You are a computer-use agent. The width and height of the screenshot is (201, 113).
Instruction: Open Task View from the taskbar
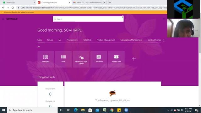point(68,110)
